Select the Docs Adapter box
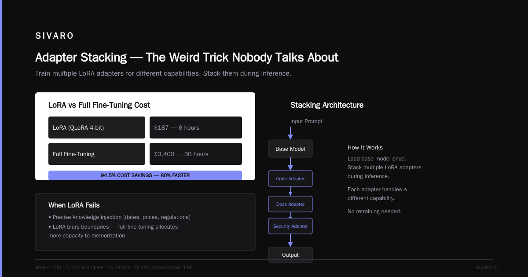This screenshot has height=277, width=528. pos(290,204)
